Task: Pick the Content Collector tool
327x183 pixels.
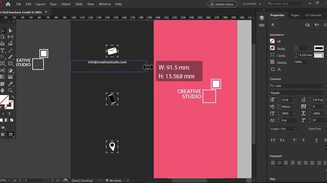Action: point(3,43)
